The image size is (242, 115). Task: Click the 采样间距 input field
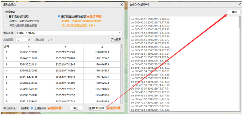pyautogui.click(x=22, y=40)
